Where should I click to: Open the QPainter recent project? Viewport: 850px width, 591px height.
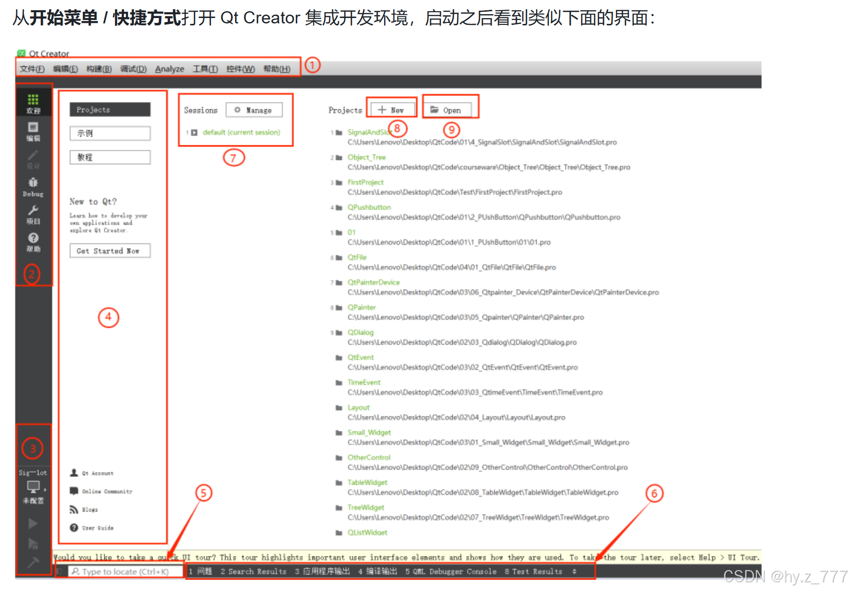pos(362,307)
